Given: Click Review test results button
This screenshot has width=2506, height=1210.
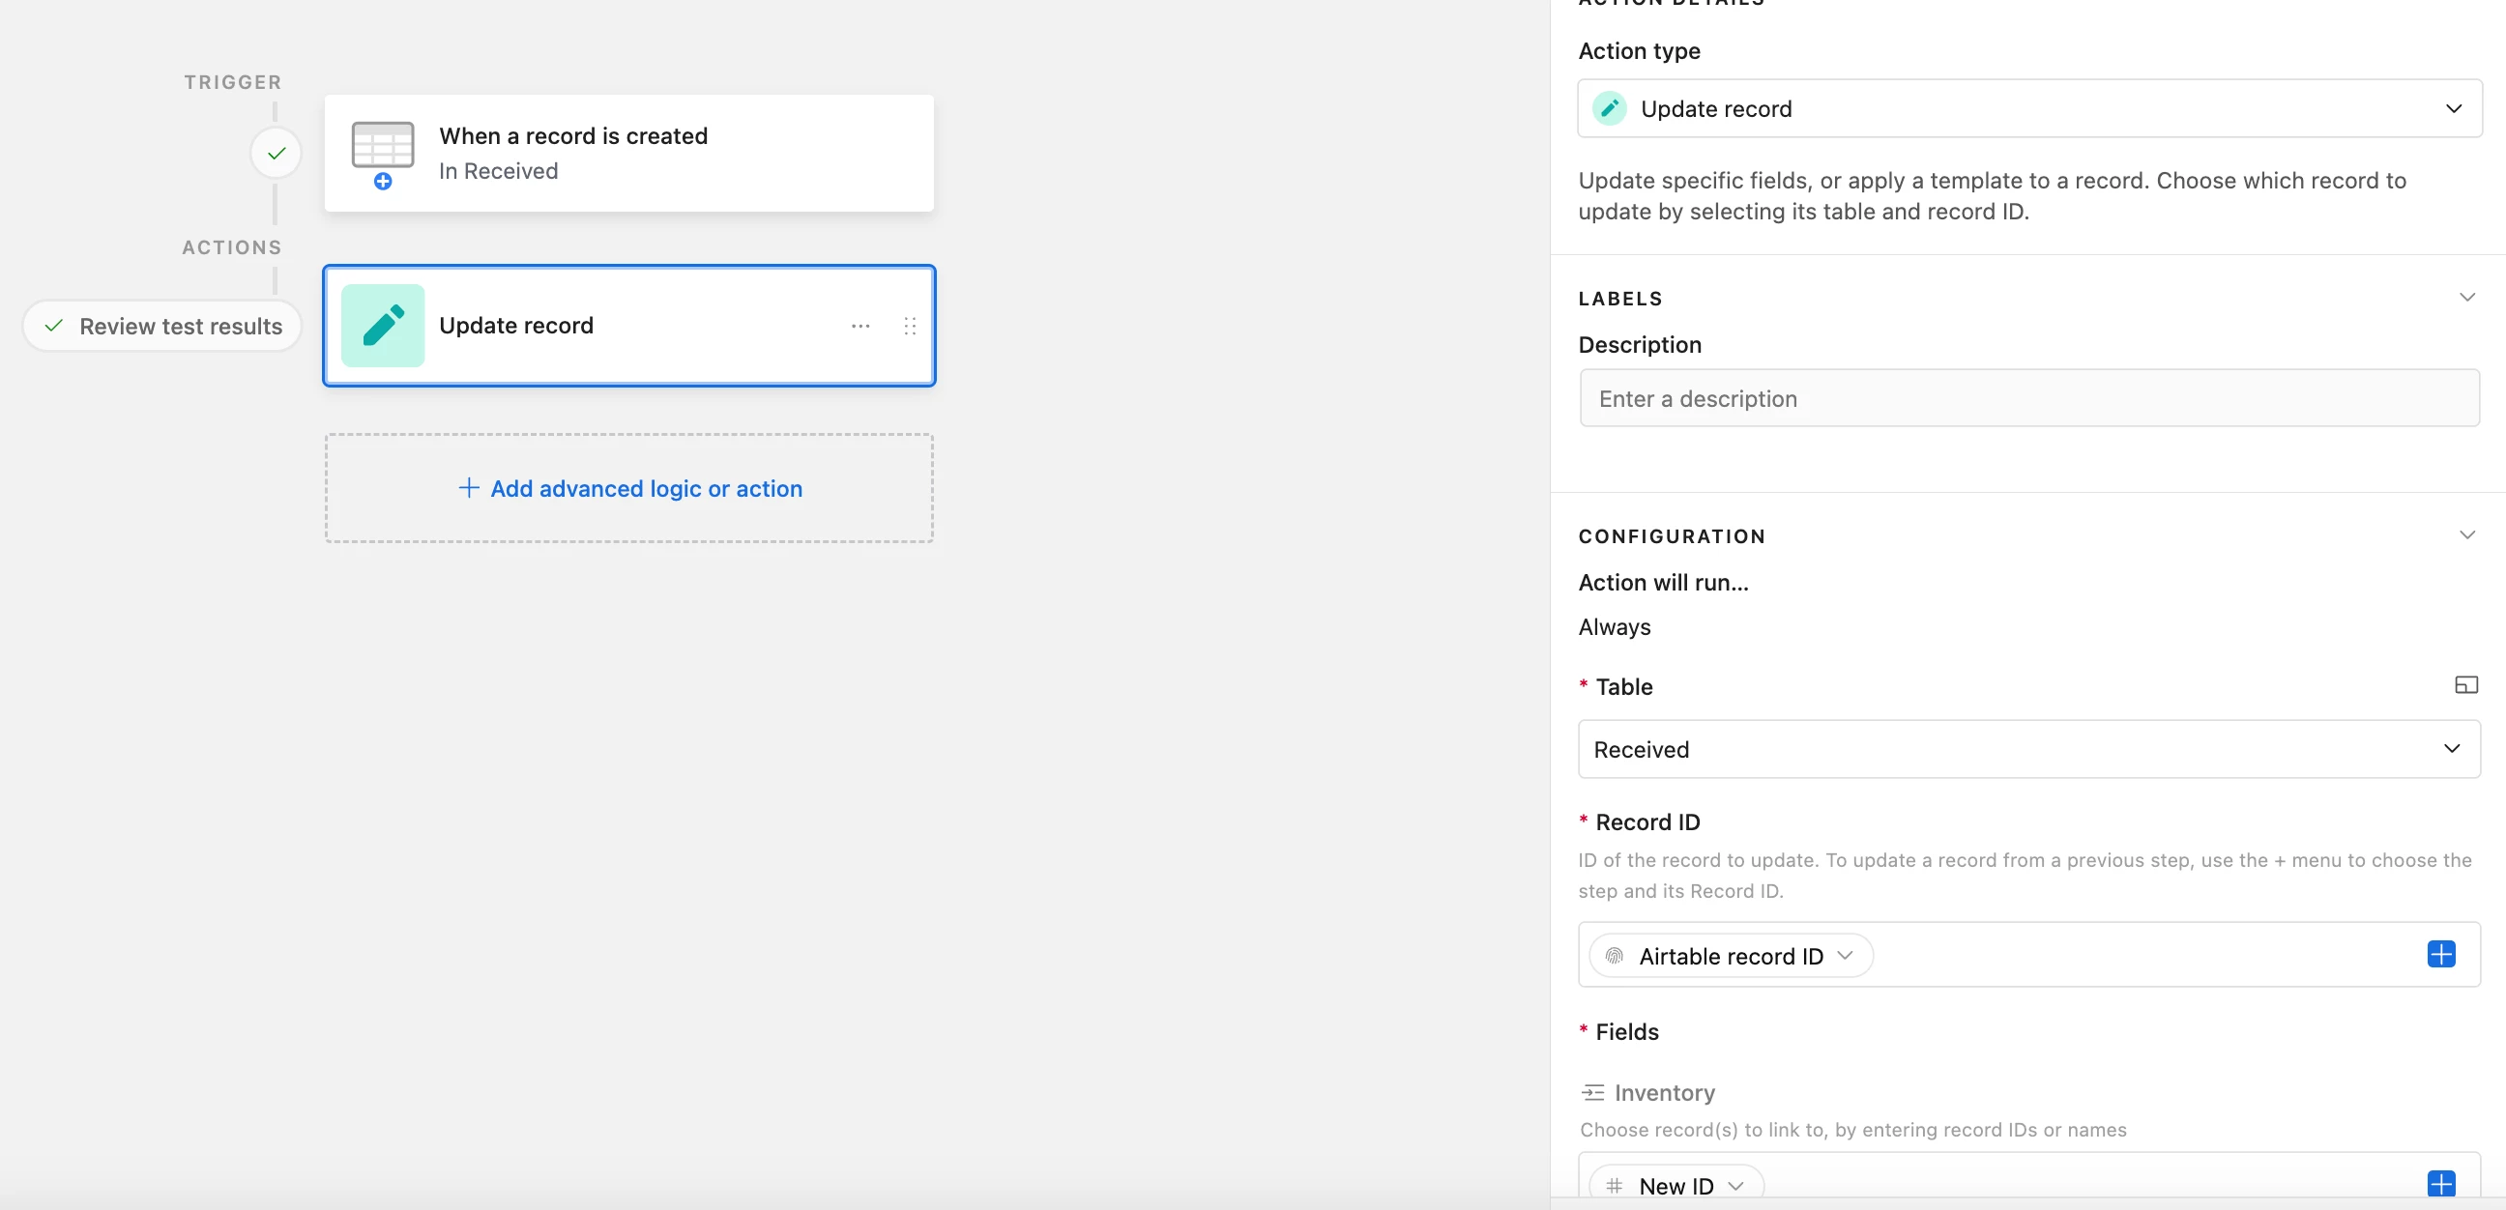Looking at the screenshot, I should [162, 326].
